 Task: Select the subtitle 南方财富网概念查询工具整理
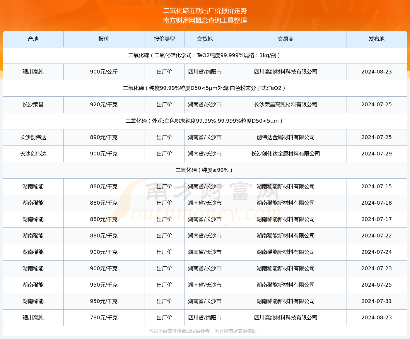click(x=205, y=20)
